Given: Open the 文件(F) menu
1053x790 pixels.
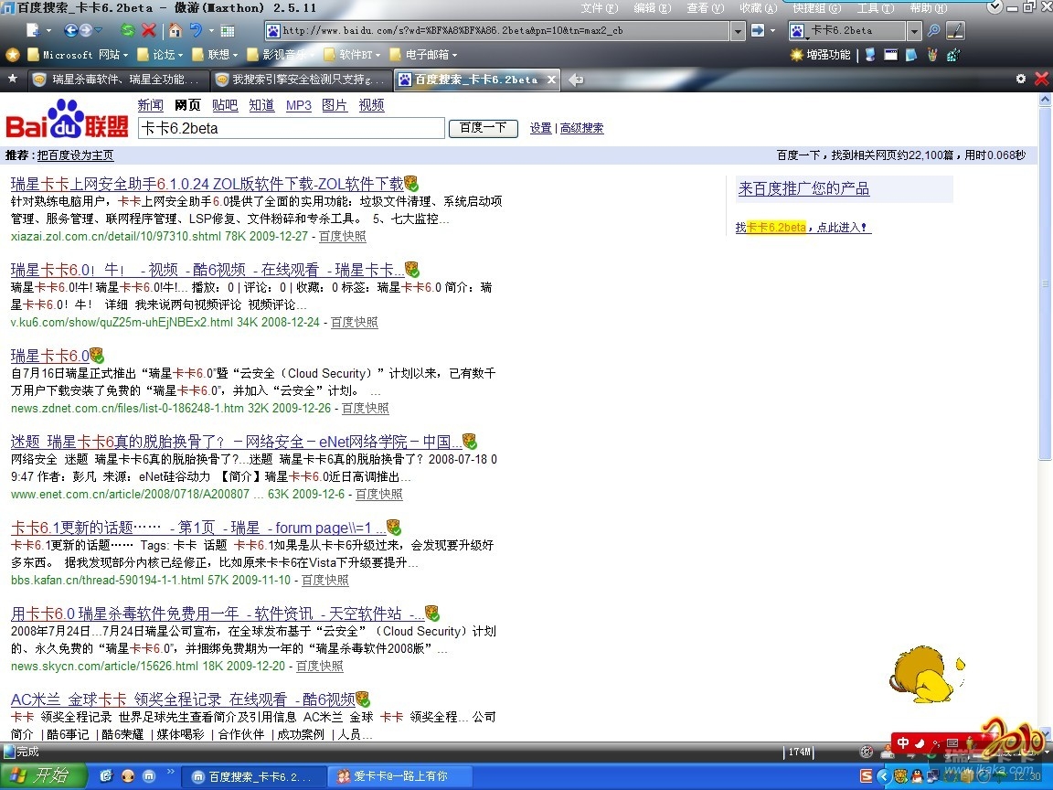Looking at the screenshot, I should [599, 8].
